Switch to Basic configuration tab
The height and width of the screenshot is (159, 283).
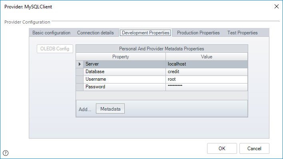[51, 33]
